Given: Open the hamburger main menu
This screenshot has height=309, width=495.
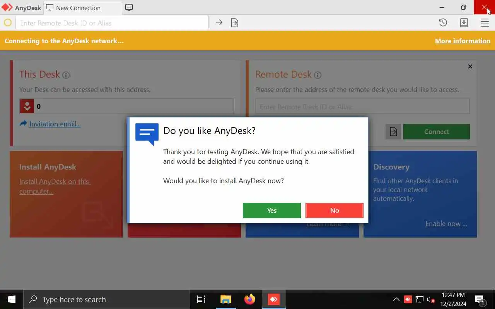Looking at the screenshot, I should pos(485,23).
